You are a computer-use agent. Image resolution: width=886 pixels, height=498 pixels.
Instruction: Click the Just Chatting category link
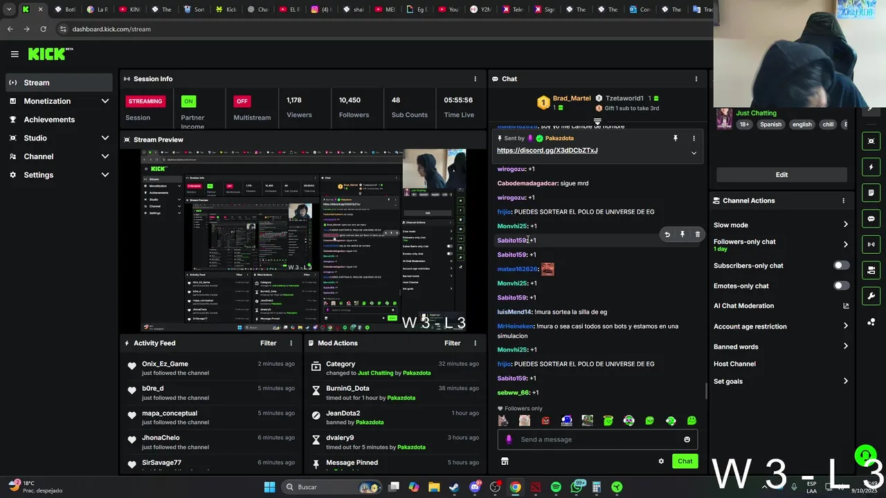click(x=756, y=113)
